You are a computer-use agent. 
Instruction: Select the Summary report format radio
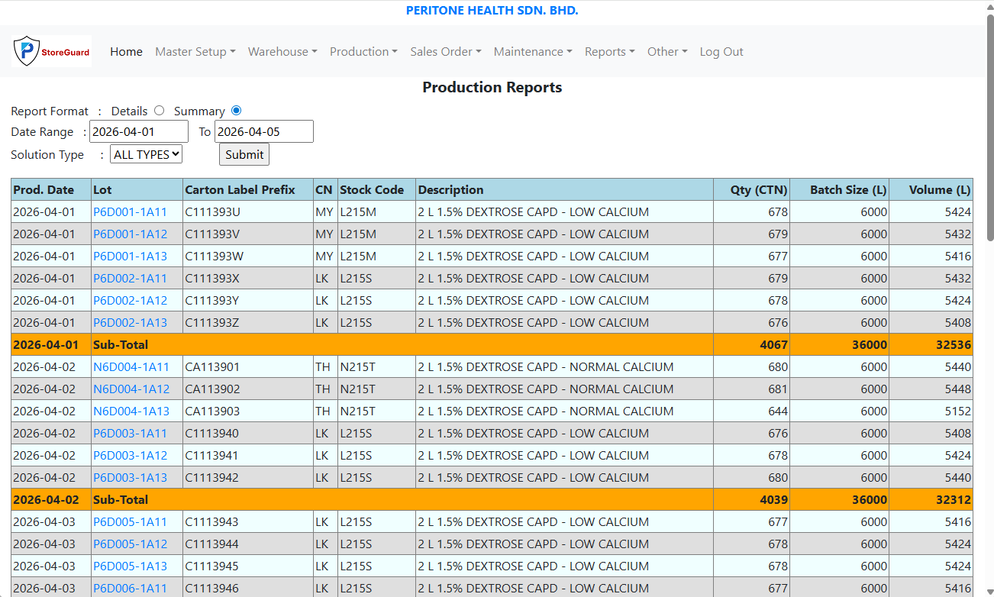click(x=236, y=111)
